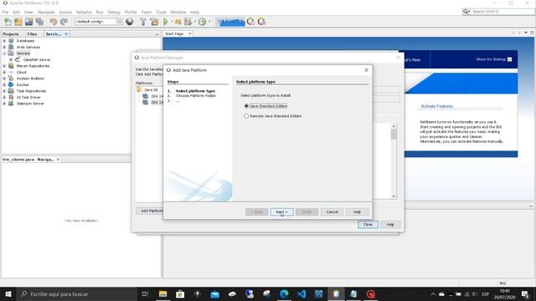
Task: Toggle the Show On Startup checkbox
Action: 510,59
